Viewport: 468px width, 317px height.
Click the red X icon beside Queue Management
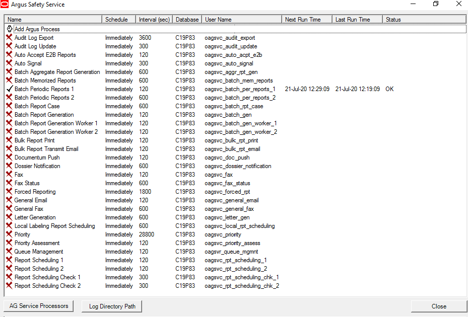click(x=9, y=252)
